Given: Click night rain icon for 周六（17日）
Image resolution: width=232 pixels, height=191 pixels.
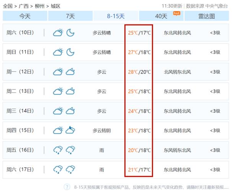Looking at the screenshot, I should pyautogui.click(x=70, y=170).
